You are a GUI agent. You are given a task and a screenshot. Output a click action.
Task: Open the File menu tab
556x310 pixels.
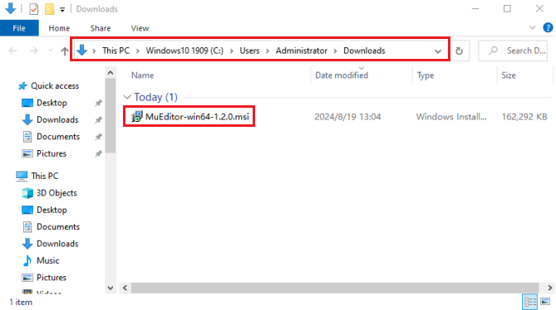point(19,28)
